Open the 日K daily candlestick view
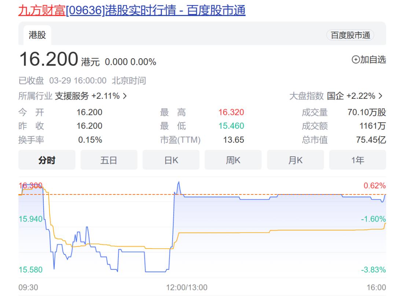The width and height of the screenshot is (396, 297). (x=171, y=160)
